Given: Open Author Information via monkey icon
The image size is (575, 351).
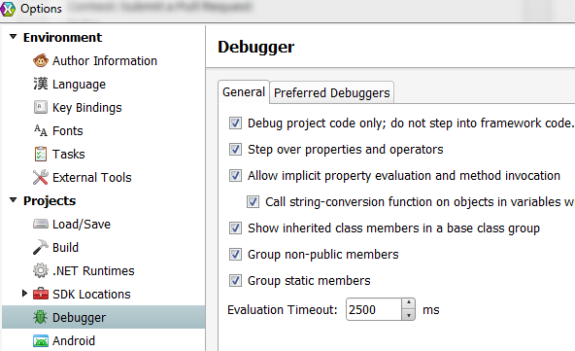Looking at the screenshot, I should click(41, 60).
